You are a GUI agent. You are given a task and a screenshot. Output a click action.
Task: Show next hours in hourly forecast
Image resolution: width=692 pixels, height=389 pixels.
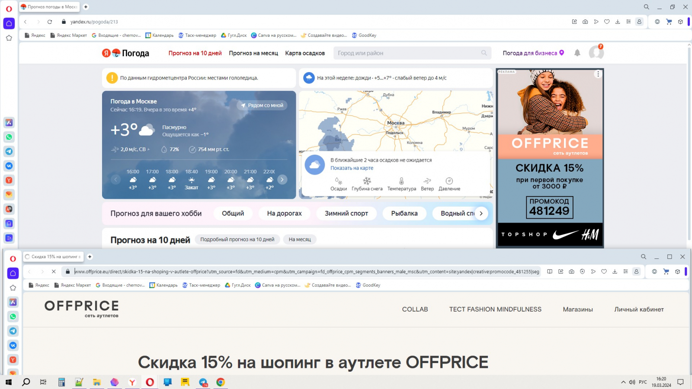[x=282, y=179]
